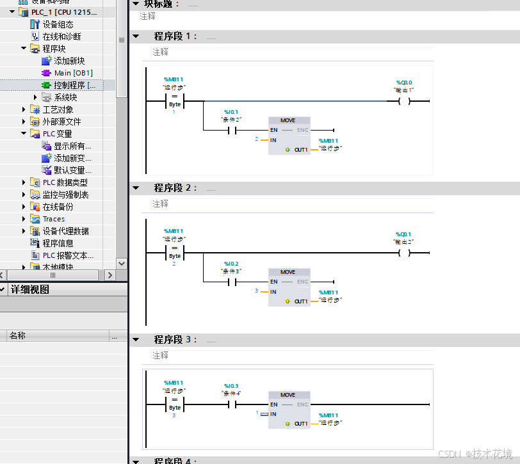Image resolution: width=520 pixels, height=464 pixels.
Task: Click the 设备代理数据 icon
Action: [x=35, y=231]
